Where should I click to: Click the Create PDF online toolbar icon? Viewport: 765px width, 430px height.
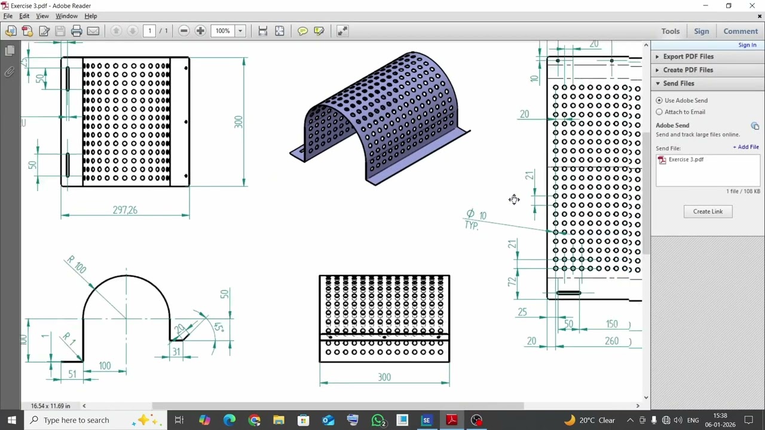[x=27, y=31]
